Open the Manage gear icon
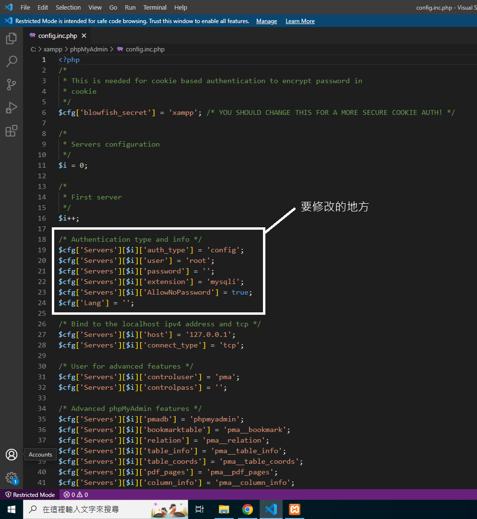Image resolution: width=477 pixels, height=519 pixels. (x=12, y=477)
